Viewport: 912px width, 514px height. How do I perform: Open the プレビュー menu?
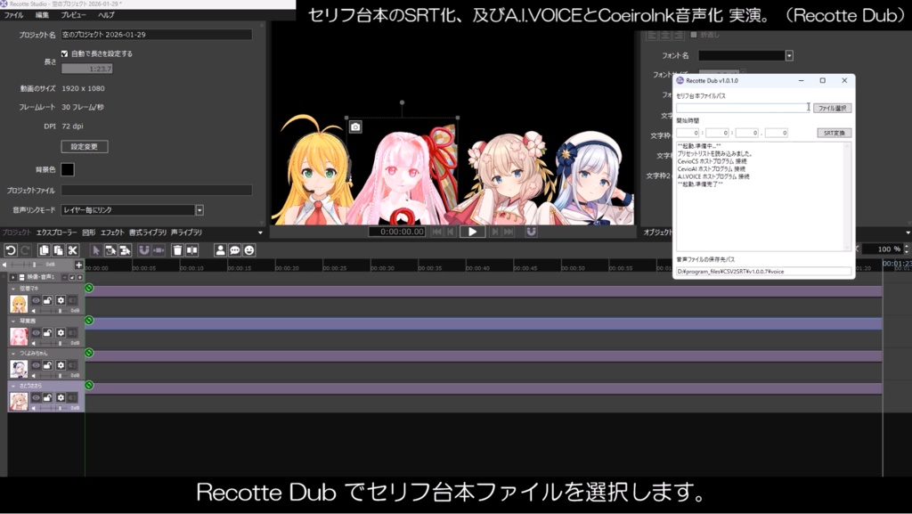[73, 15]
